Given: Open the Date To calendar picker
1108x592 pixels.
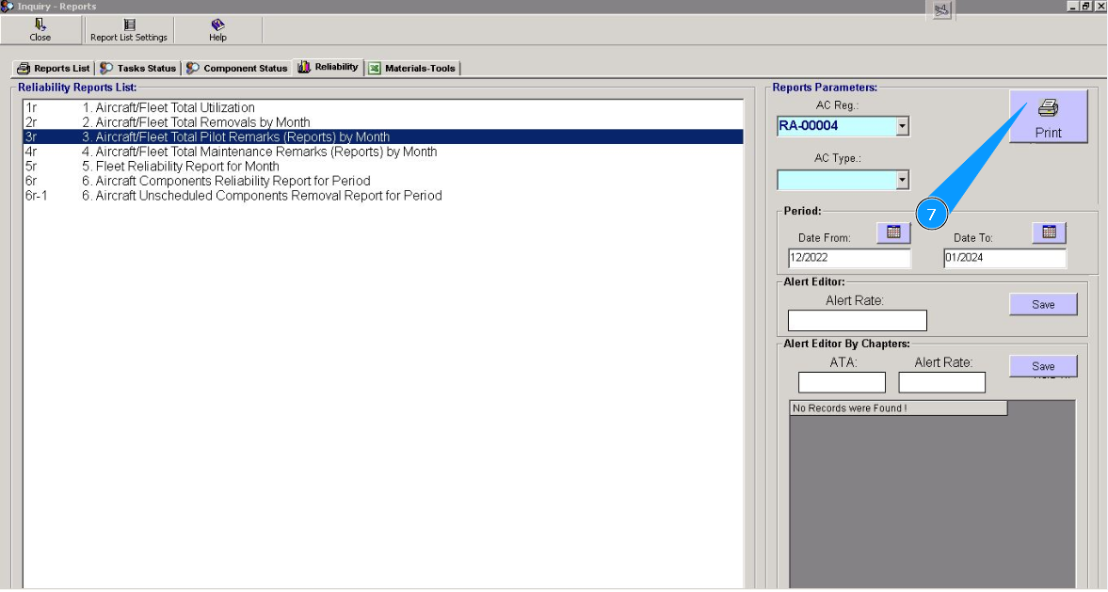Looking at the screenshot, I should 1049,232.
